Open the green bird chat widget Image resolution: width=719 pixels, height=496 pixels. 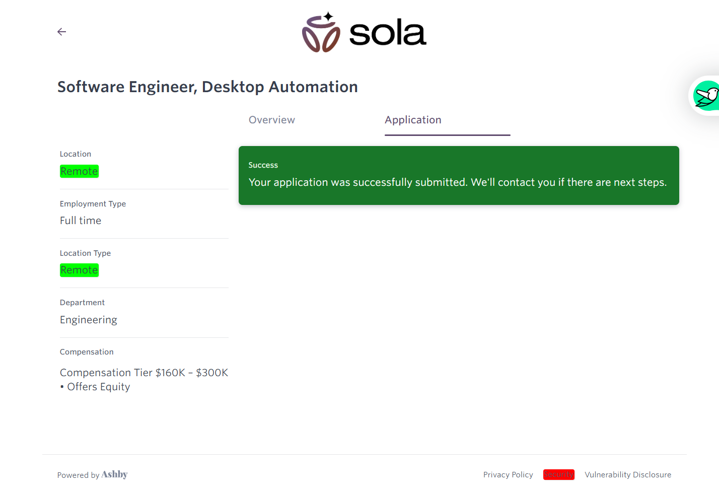click(x=706, y=96)
